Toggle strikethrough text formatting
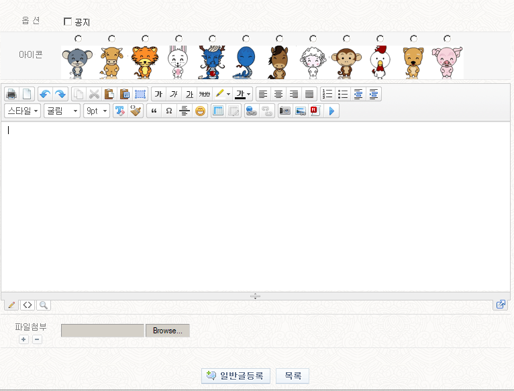Image resolution: width=514 pixels, height=391 pixels. [x=205, y=95]
